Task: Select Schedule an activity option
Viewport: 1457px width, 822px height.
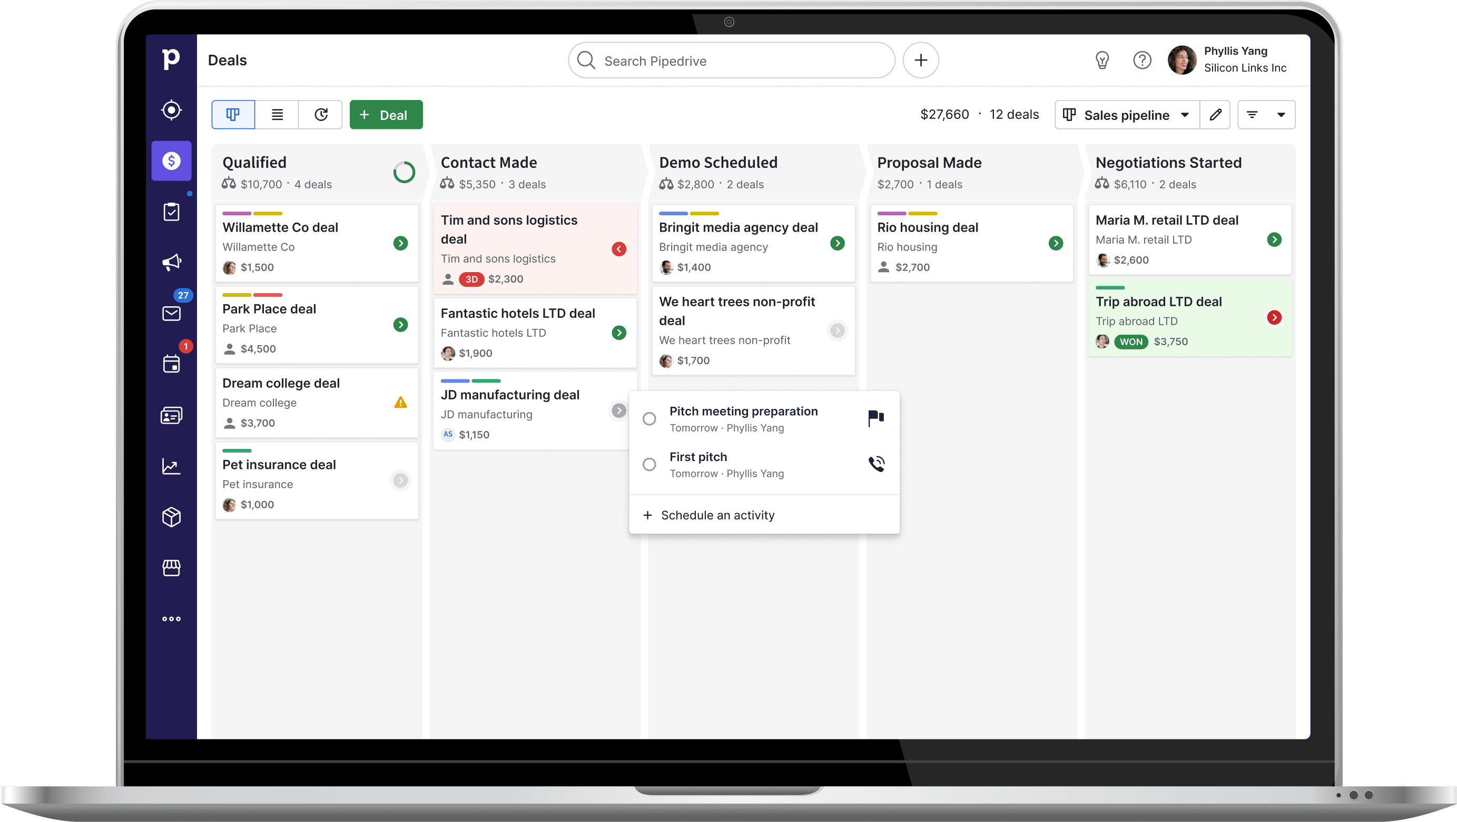Action: click(716, 515)
